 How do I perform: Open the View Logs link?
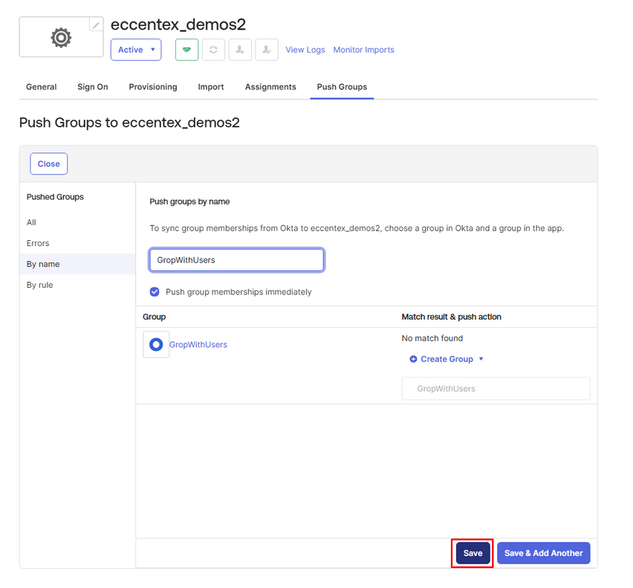[x=305, y=50]
